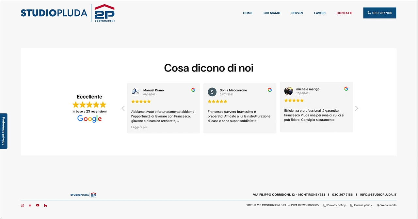Open the CONTATTI menu item
Viewport: 418px width, 219px height.
[x=344, y=13]
